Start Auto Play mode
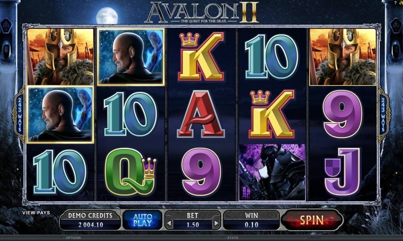 (142, 220)
